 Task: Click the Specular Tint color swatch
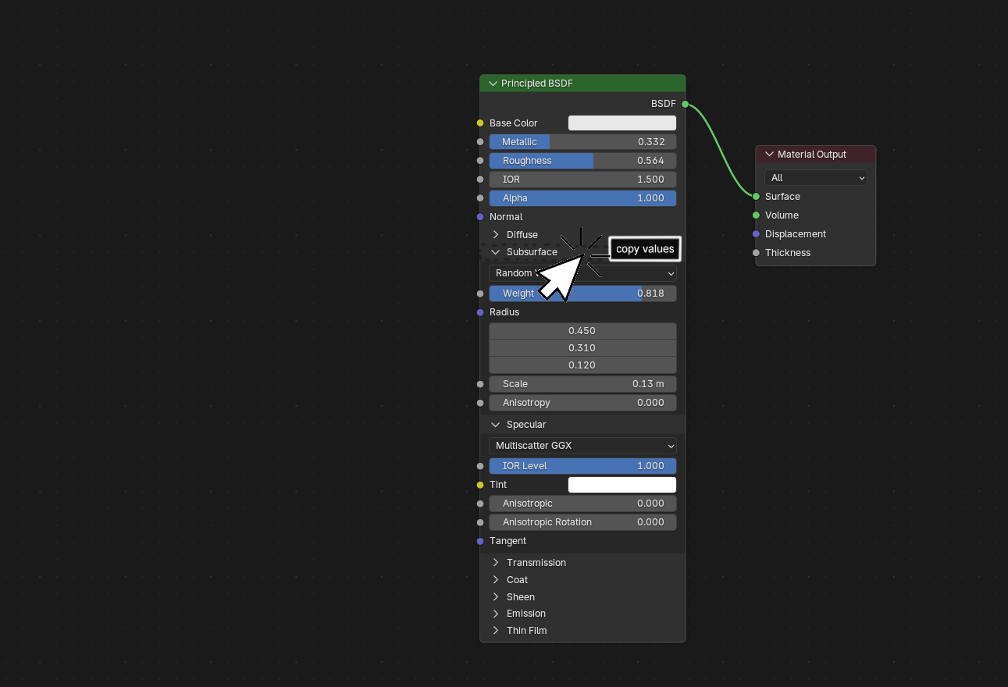pos(622,485)
